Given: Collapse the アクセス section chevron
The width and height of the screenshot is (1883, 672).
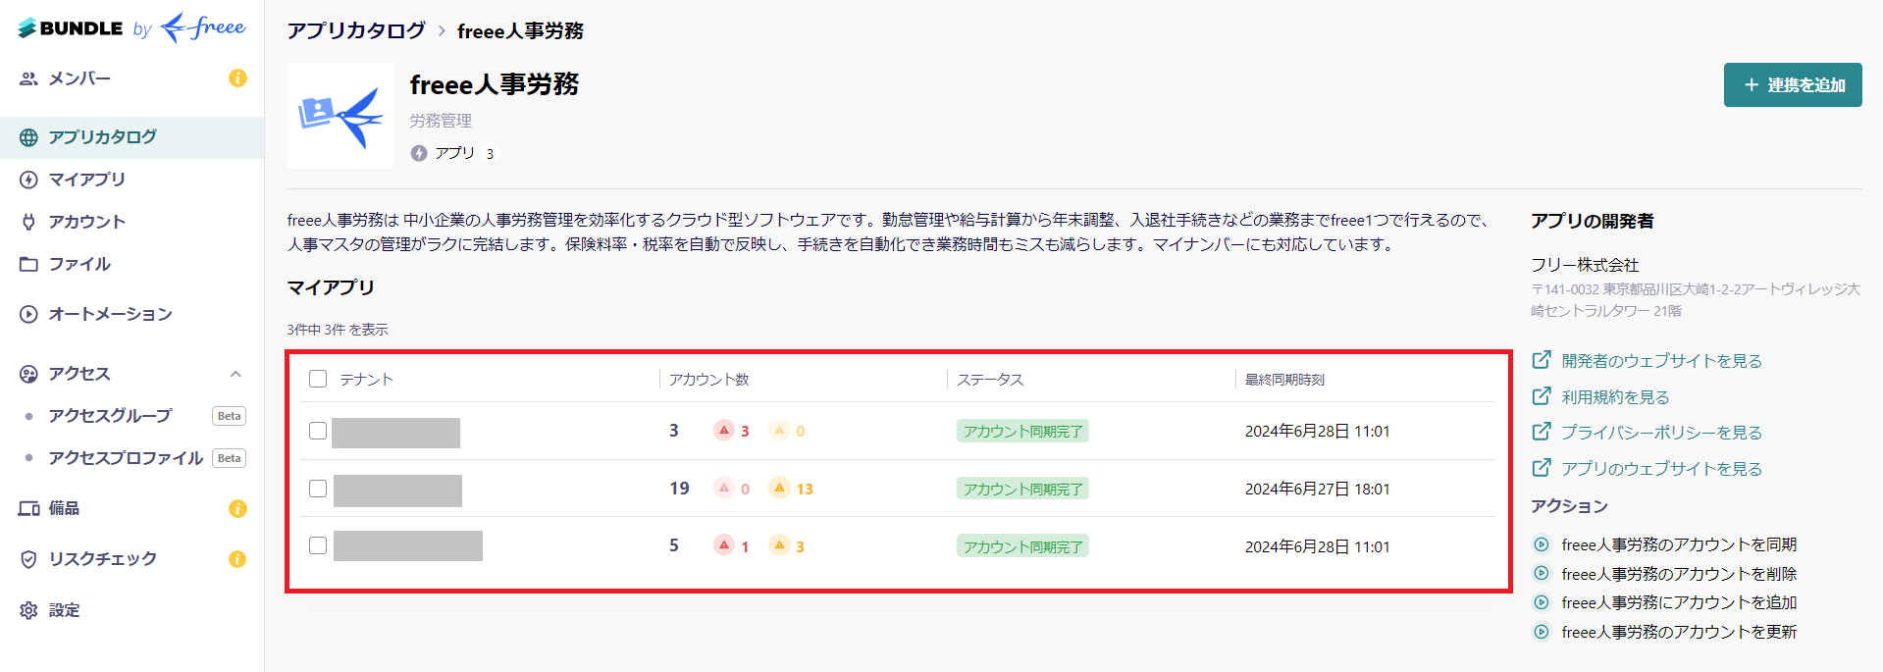Looking at the screenshot, I should (235, 374).
